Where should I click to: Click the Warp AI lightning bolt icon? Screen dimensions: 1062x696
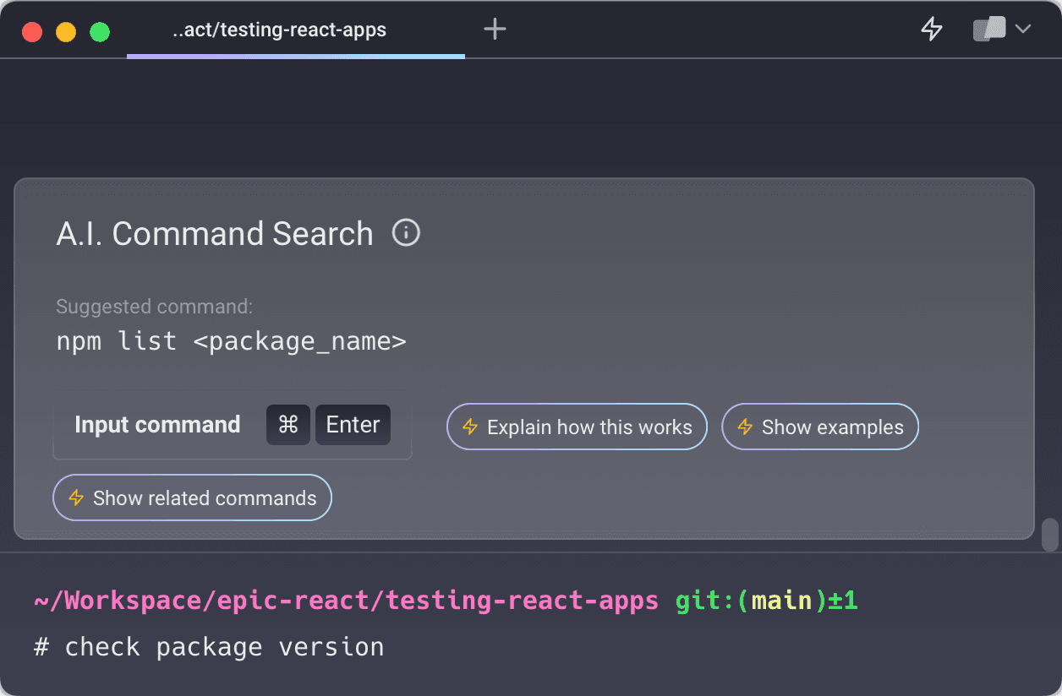point(931,29)
